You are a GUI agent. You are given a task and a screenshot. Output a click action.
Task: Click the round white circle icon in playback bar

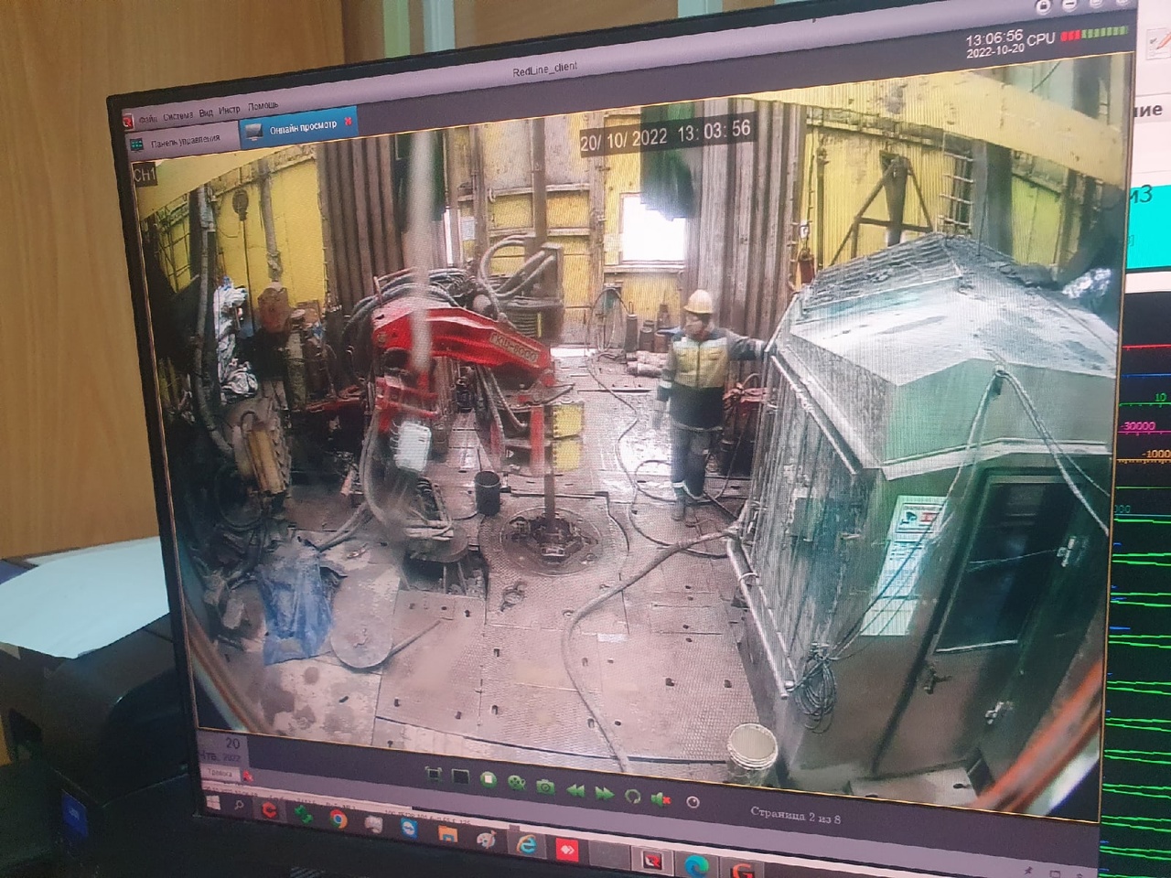[693, 803]
